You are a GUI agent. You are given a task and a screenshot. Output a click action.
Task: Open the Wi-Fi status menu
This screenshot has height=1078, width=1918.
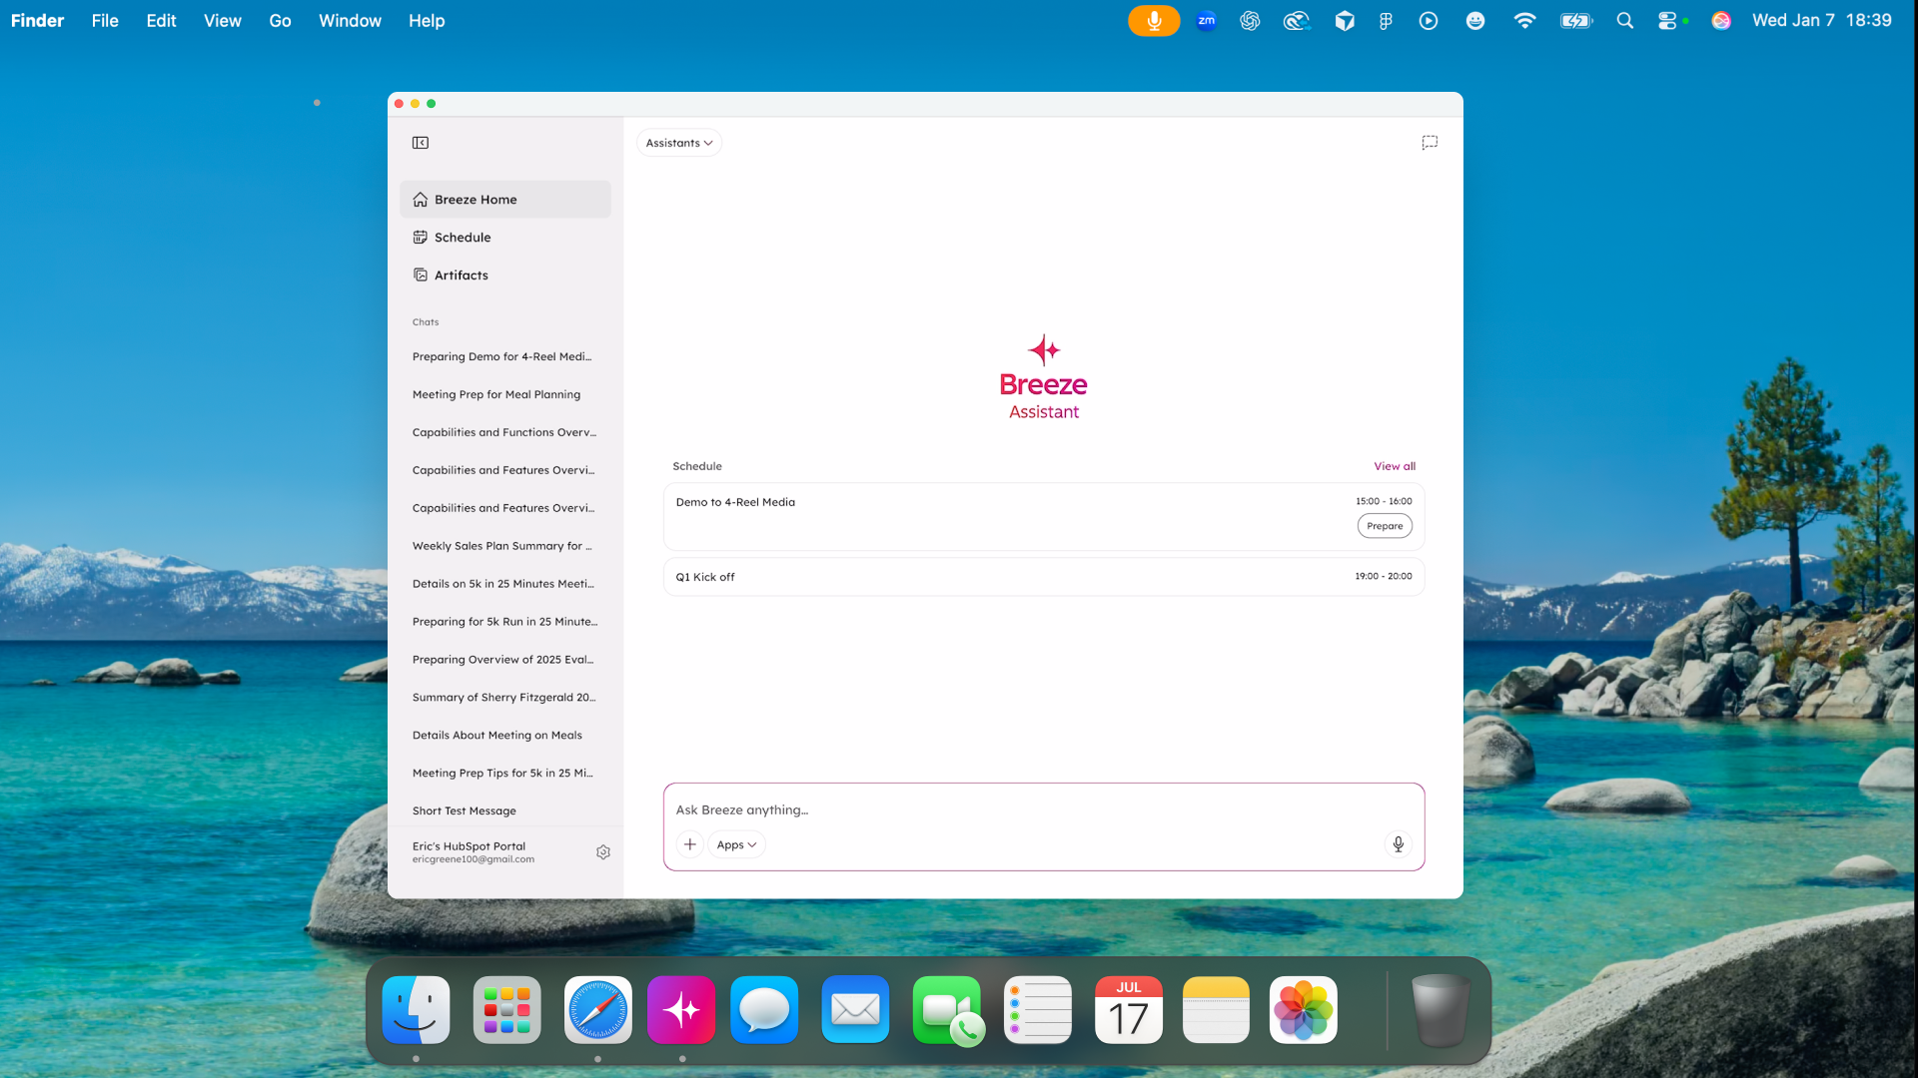point(1524,21)
